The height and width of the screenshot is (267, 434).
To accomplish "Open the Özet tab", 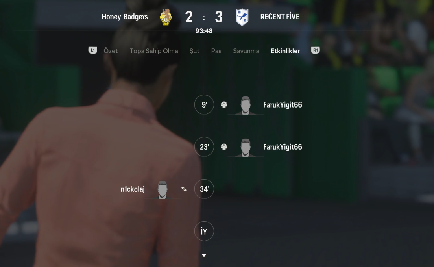I will tap(111, 51).
